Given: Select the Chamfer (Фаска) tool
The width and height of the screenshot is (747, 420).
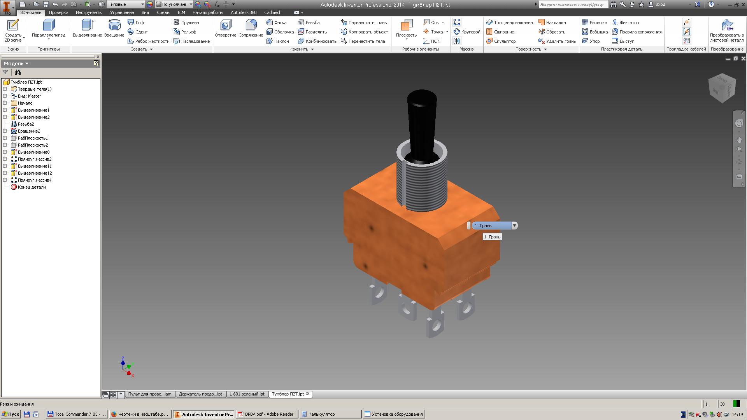Looking at the screenshot, I should pos(277,23).
